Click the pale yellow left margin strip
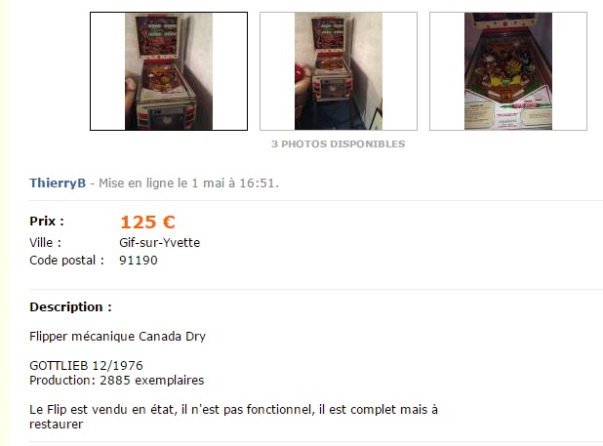The width and height of the screenshot is (603, 446). (x=5, y=223)
